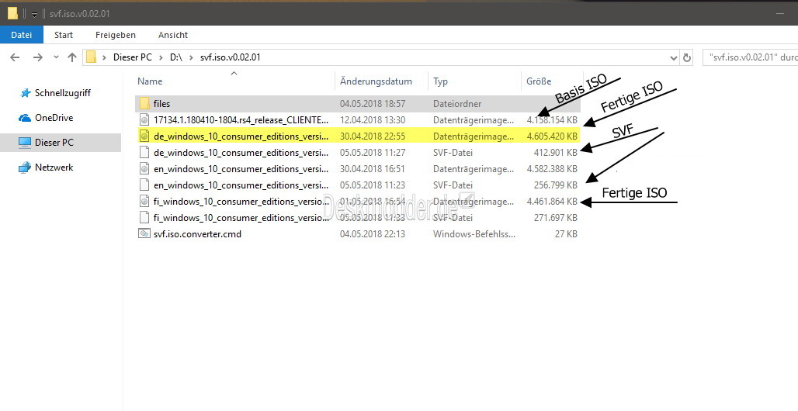798x411 pixels.
Task: Click the size value 256.799 KB
Action: (556, 185)
